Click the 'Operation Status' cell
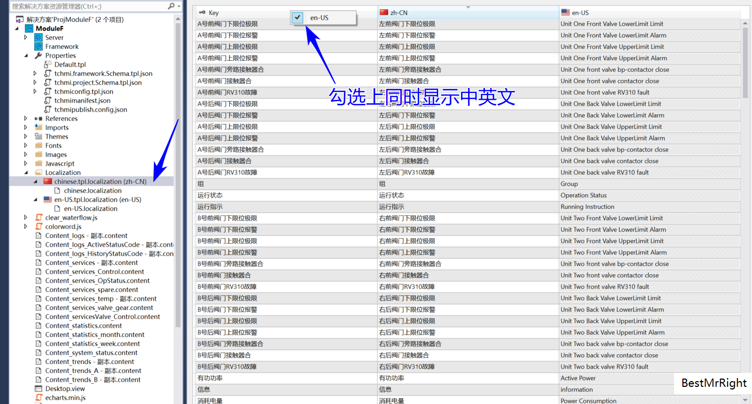Image resolution: width=752 pixels, height=404 pixels. click(650, 195)
